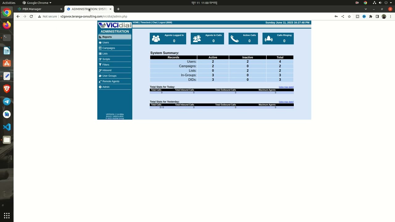Viewport: 395px width, 222px height.
Task: Open the clock and calendar panel
Action: [x=204, y=3]
